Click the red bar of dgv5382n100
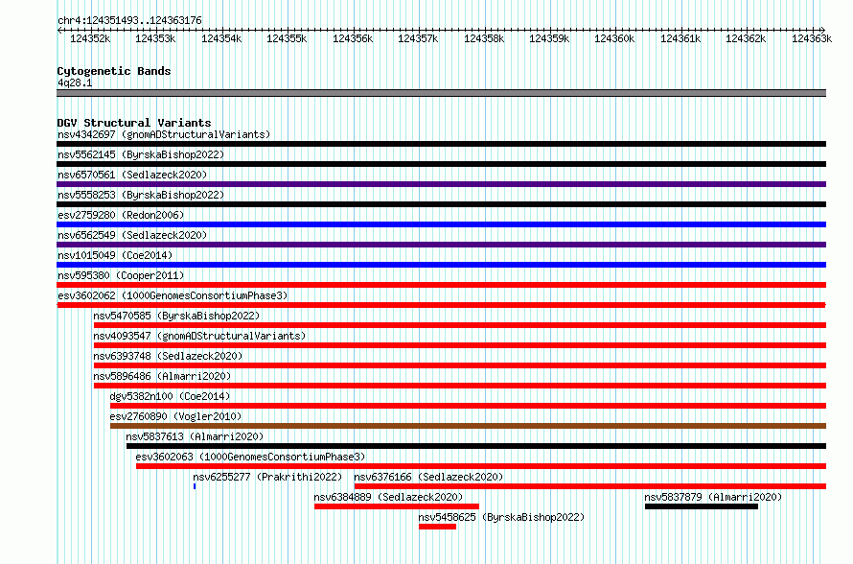The width and height of the screenshot is (853, 564). pyautogui.click(x=468, y=406)
